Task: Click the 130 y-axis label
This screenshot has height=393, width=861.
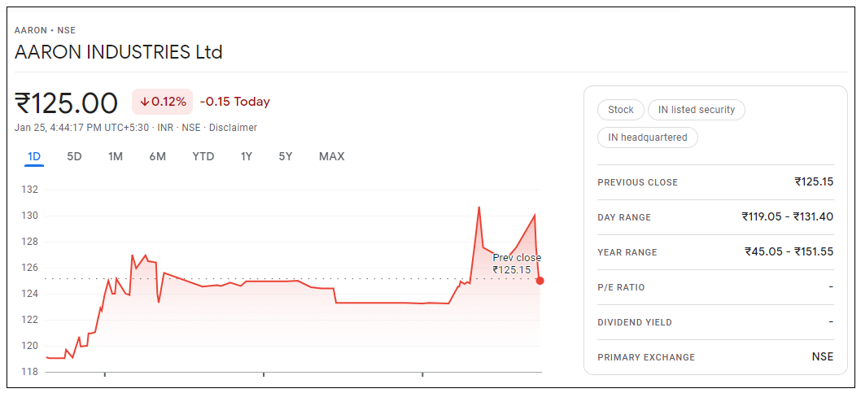Action: (x=31, y=216)
